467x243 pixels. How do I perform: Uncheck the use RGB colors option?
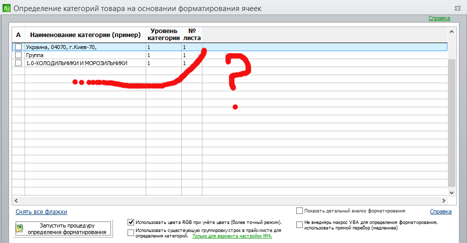click(131, 222)
